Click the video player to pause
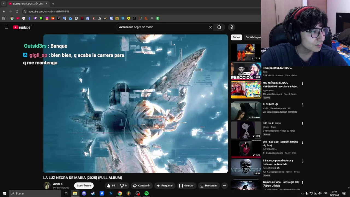 [136, 104]
